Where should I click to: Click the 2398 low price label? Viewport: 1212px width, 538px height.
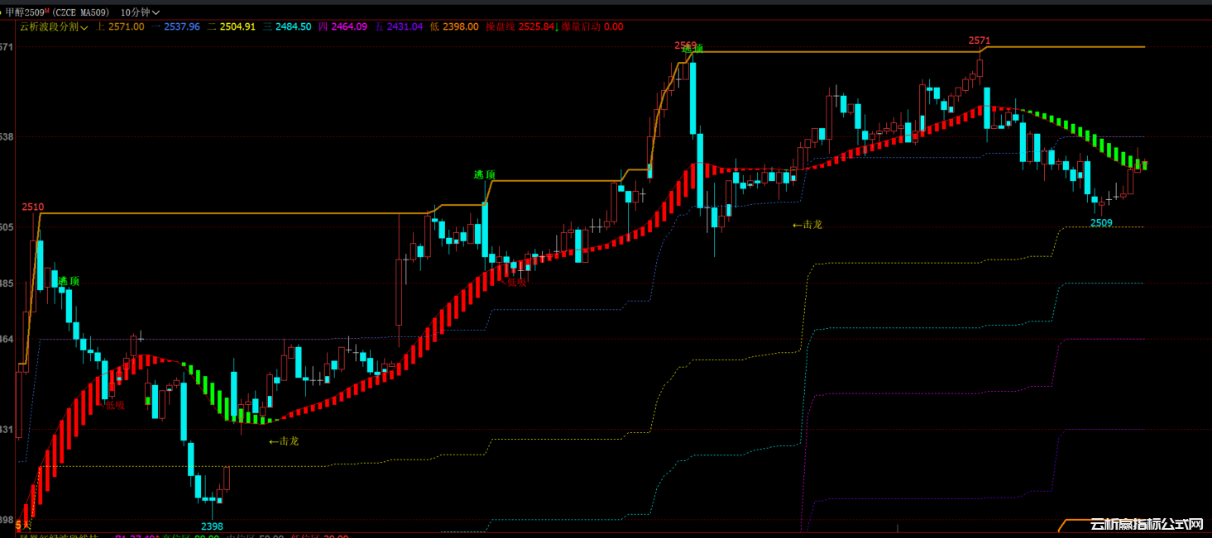tap(213, 526)
